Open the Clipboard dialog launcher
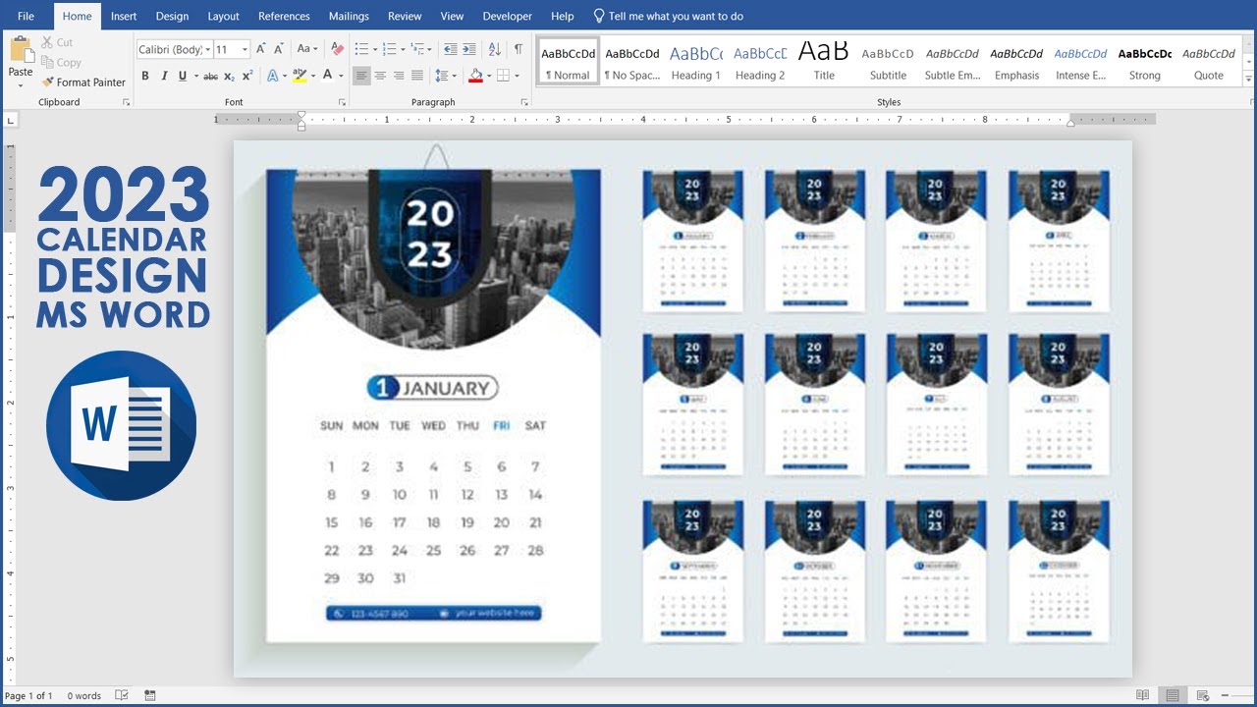This screenshot has width=1257, height=707. pyautogui.click(x=126, y=102)
